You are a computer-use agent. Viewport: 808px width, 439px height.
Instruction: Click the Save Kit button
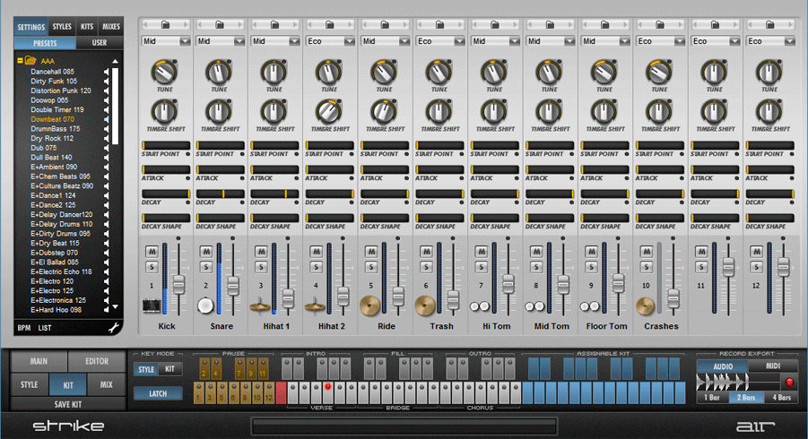pyautogui.click(x=68, y=405)
